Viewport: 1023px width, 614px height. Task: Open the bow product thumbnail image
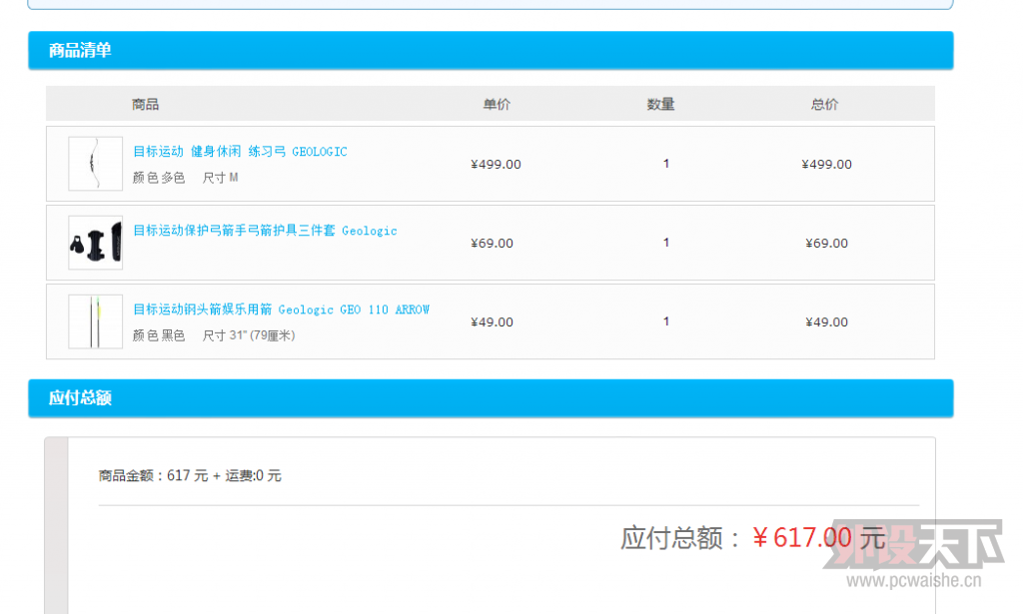(95, 164)
